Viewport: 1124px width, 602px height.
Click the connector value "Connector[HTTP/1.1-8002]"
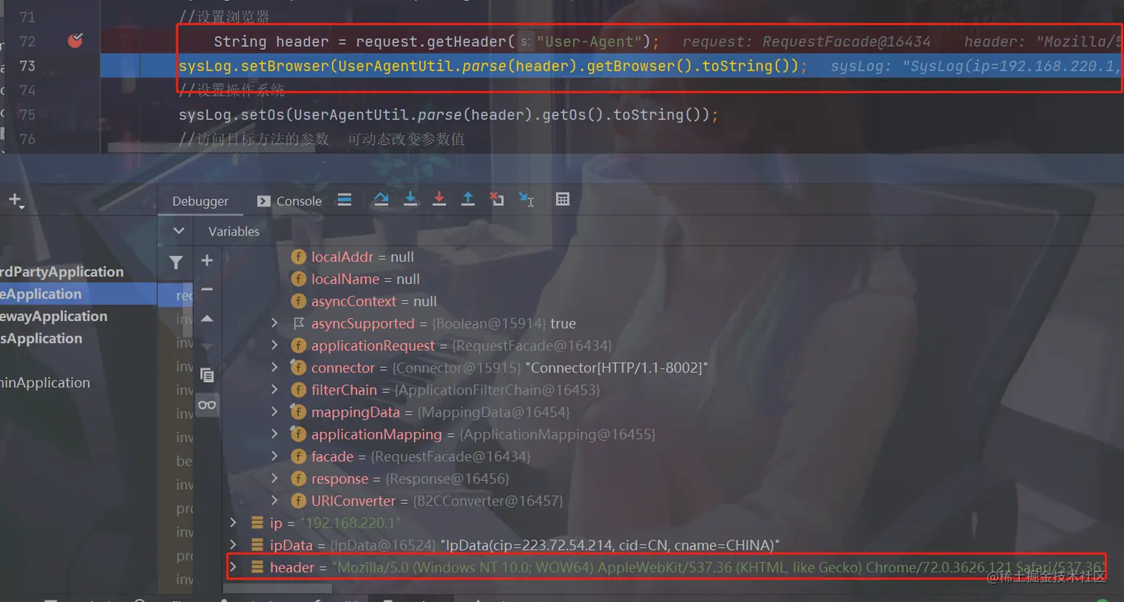tap(616, 368)
